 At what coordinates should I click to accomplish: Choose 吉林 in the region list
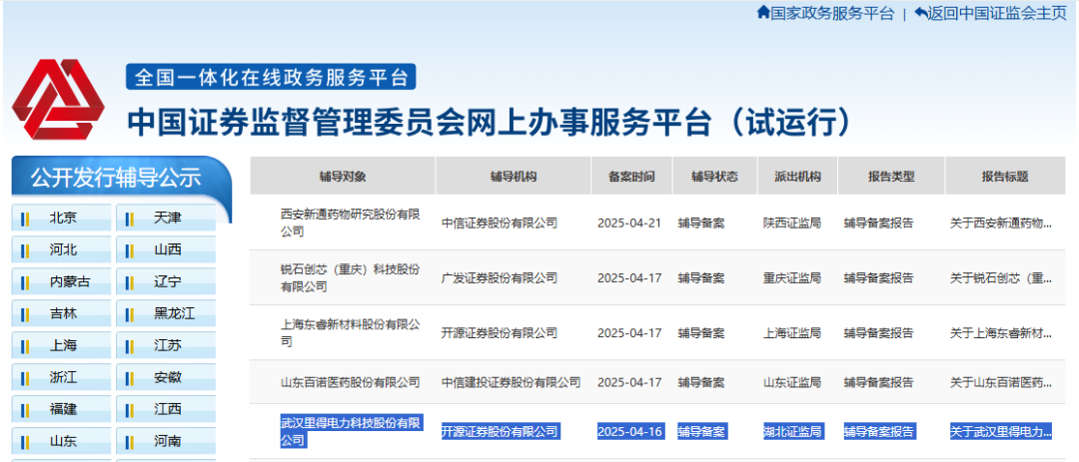61,313
